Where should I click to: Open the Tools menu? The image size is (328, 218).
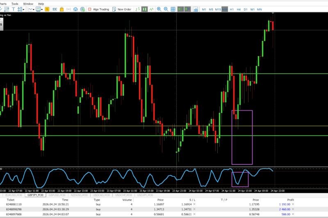click(x=15, y=4)
